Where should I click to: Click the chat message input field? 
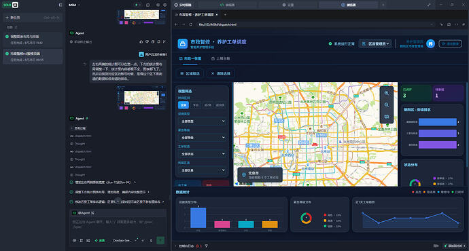pos(118,225)
